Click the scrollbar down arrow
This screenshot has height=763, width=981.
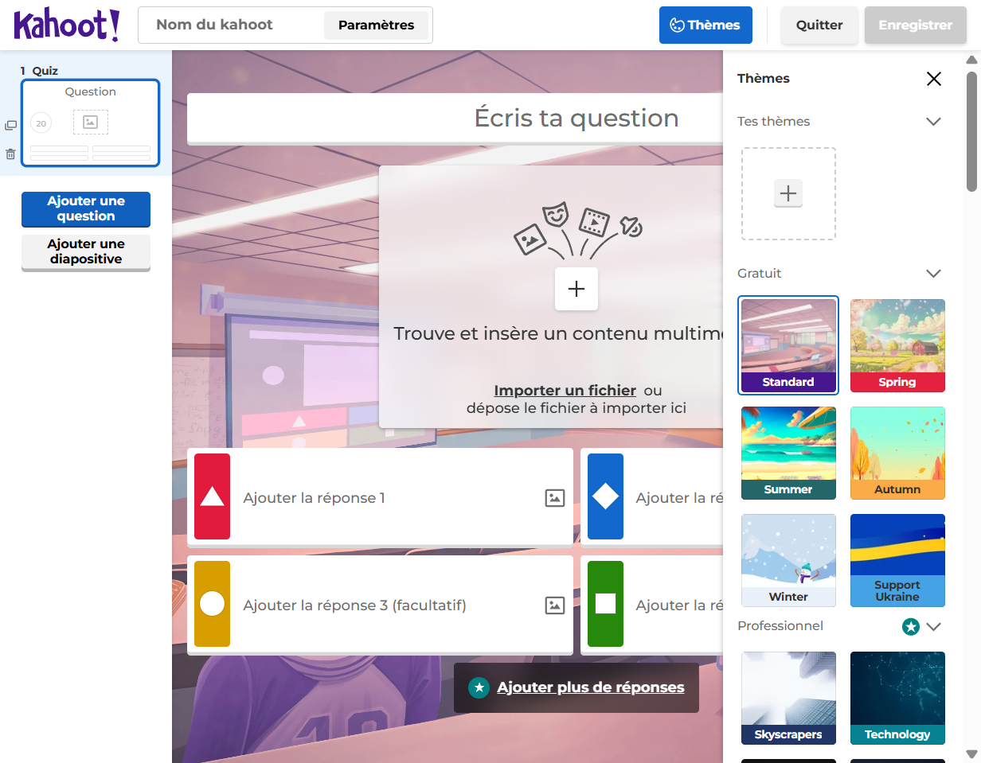coord(971,753)
